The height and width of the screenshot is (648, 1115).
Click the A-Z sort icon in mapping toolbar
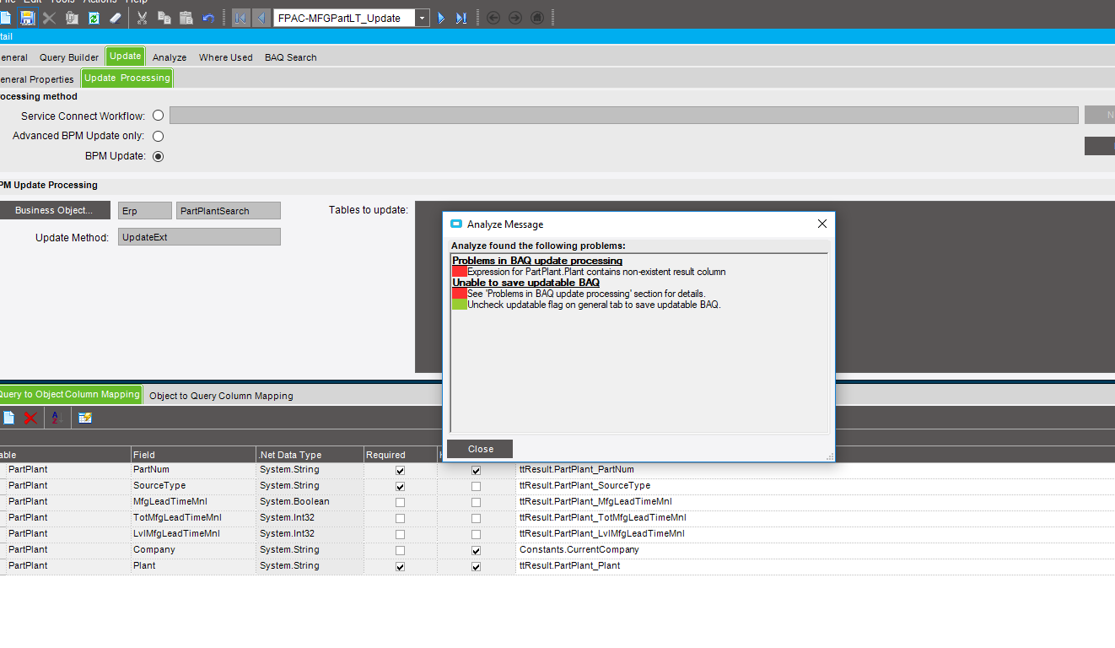[57, 418]
